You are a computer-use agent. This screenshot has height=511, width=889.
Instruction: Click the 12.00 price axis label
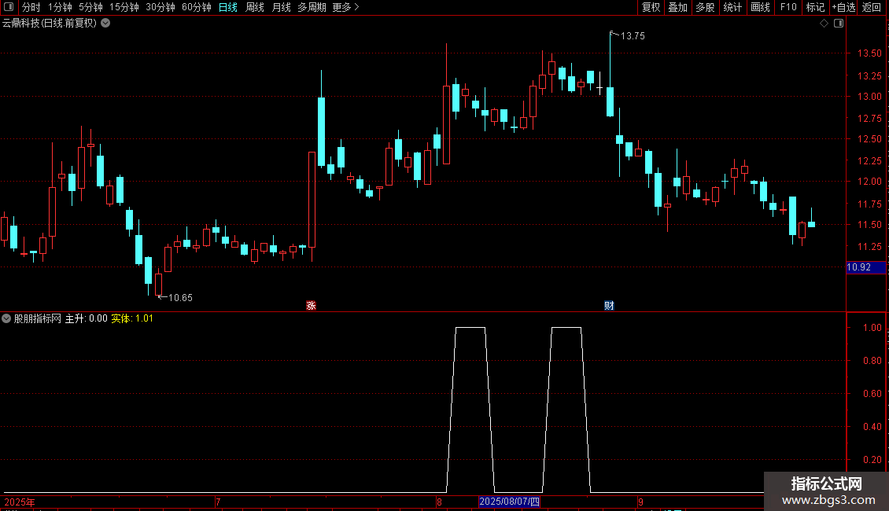pos(869,182)
